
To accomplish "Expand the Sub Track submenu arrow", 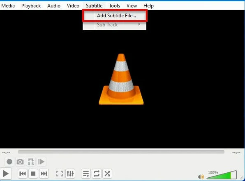I will [139, 24].
